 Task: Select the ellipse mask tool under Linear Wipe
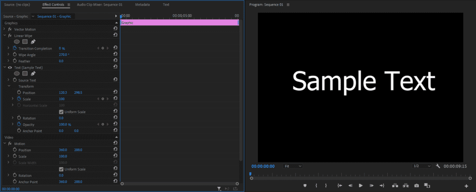pos(17,42)
